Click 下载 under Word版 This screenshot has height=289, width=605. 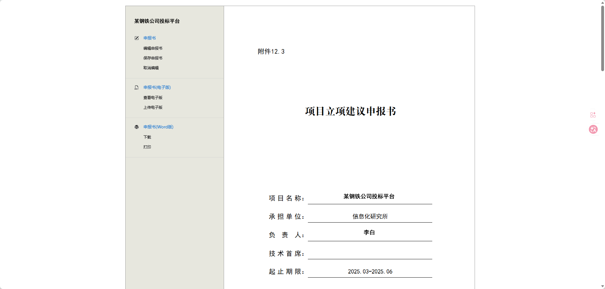click(147, 137)
